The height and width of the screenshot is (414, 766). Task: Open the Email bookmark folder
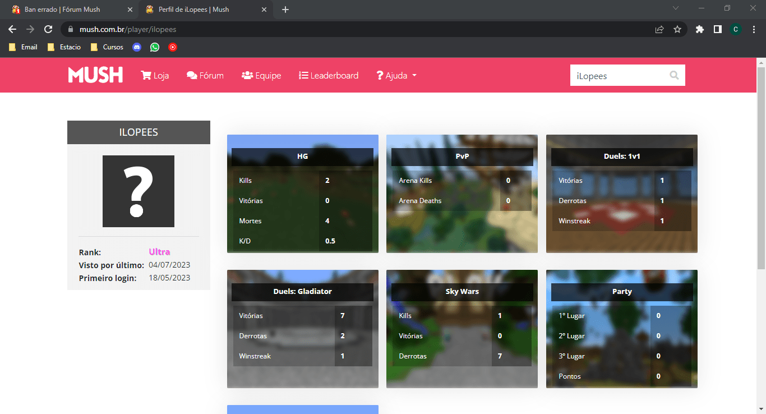[x=23, y=47]
